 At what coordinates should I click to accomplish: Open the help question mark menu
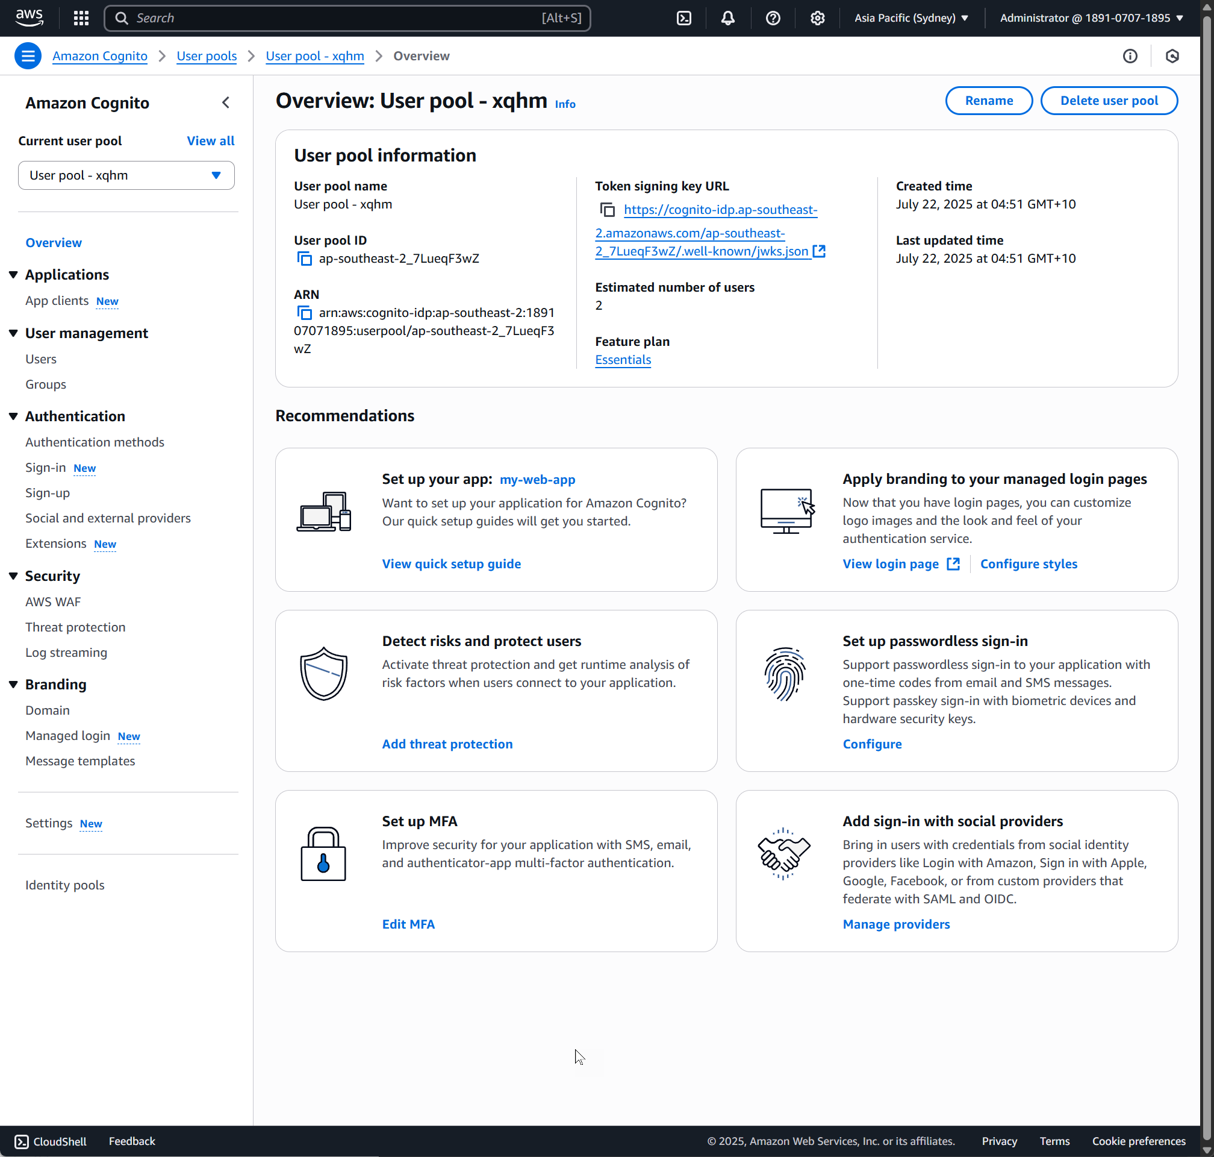773,18
